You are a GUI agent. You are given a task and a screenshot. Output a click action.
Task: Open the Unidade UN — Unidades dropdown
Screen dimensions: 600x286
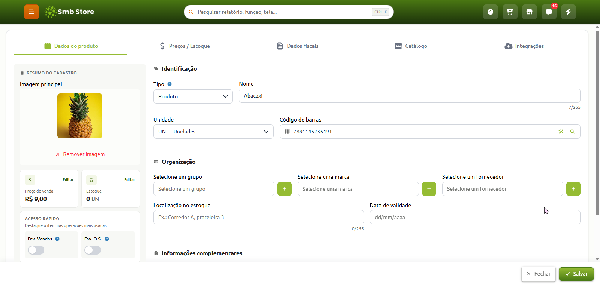click(x=213, y=132)
